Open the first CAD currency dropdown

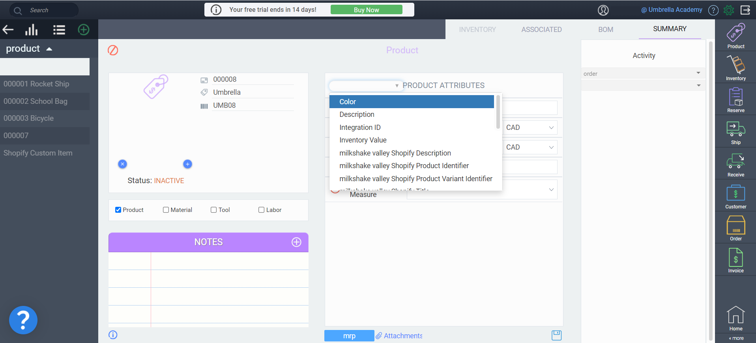[x=530, y=127]
